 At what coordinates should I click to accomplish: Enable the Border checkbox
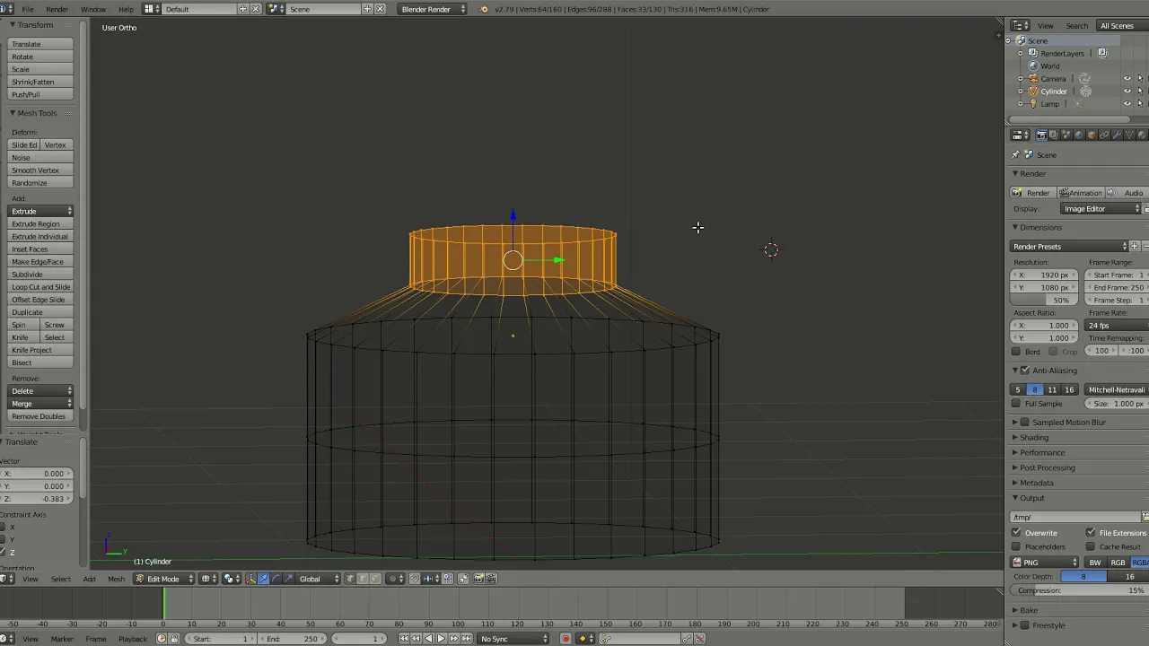click(1017, 352)
